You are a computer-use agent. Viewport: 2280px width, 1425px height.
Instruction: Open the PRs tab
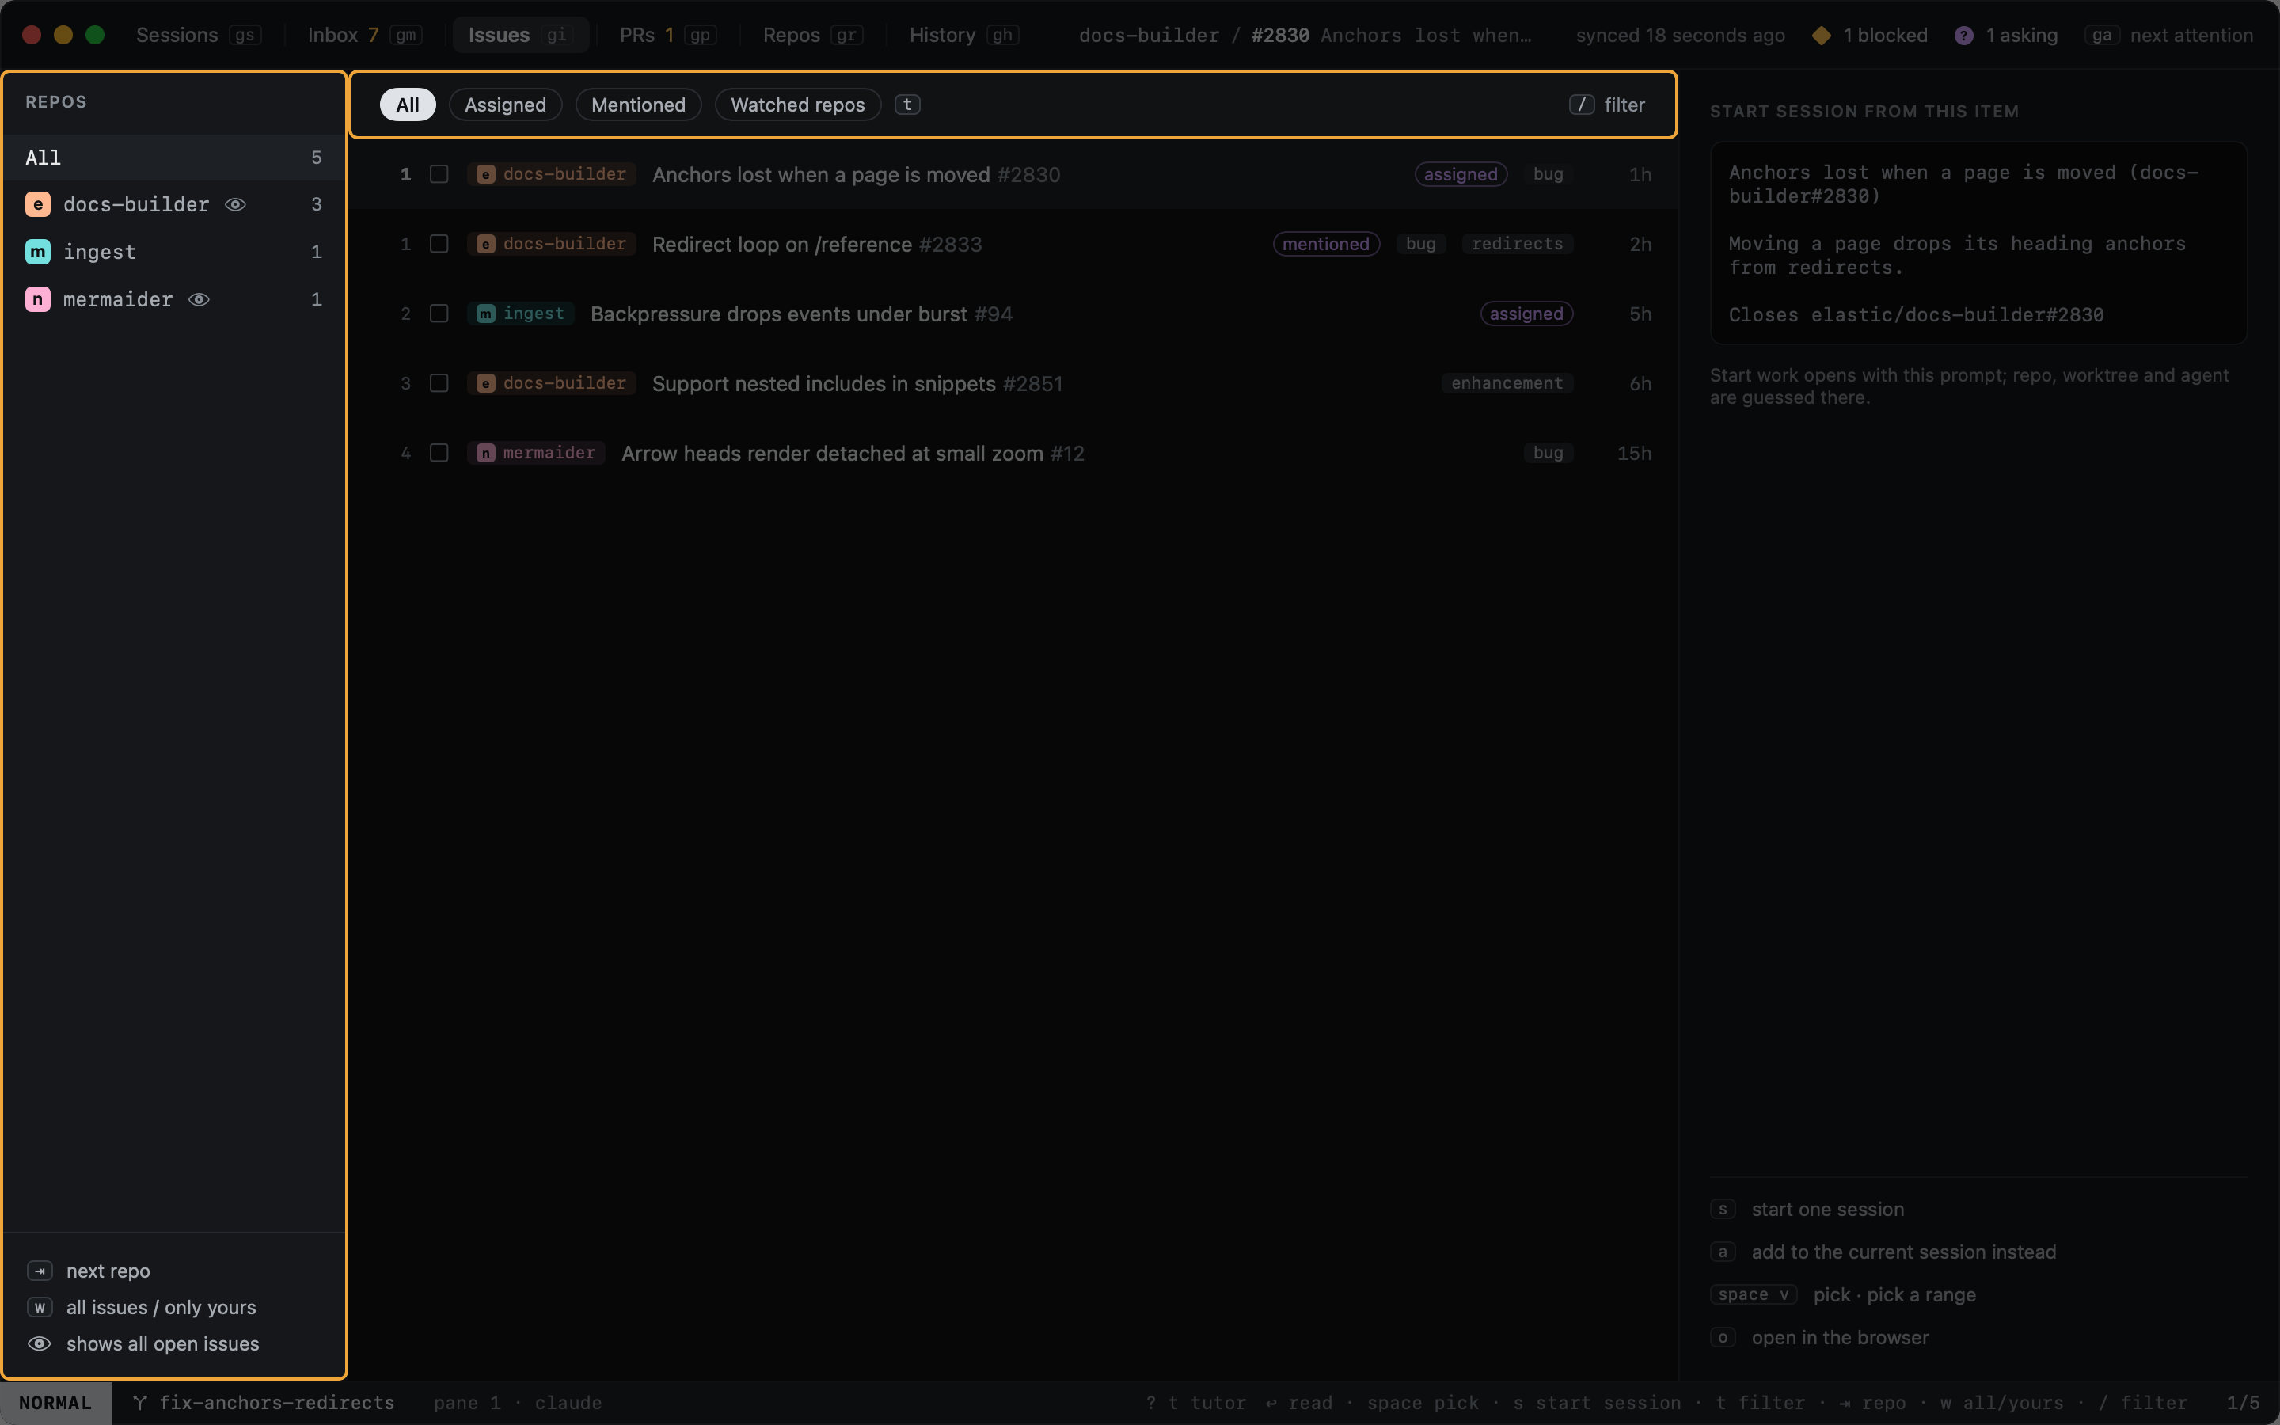668,36
